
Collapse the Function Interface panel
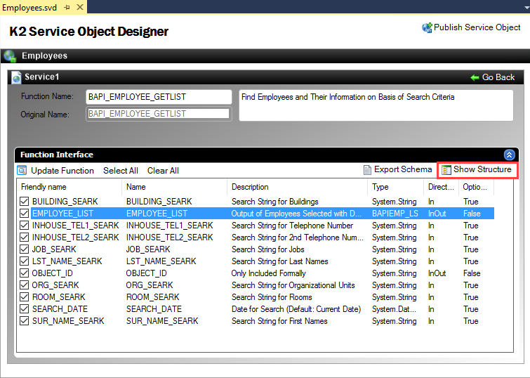pyautogui.click(x=509, y=155)
